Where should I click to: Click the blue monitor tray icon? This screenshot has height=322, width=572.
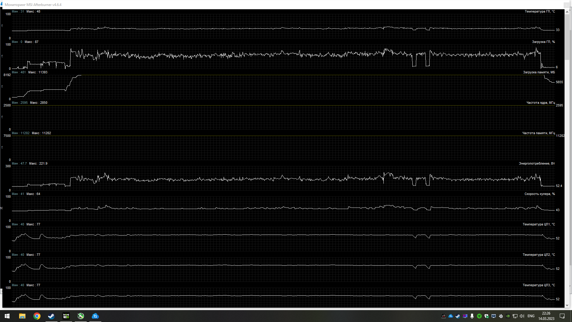click(494, 316)
